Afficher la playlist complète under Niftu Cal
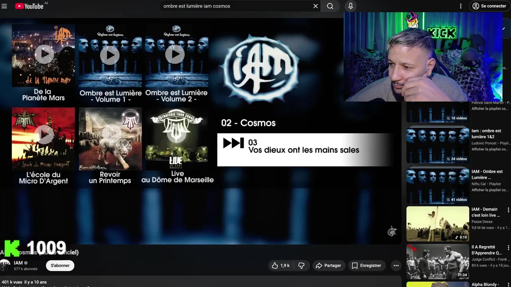Image resolution: width=511 pixels, height=287 pixels. [489, 190]
